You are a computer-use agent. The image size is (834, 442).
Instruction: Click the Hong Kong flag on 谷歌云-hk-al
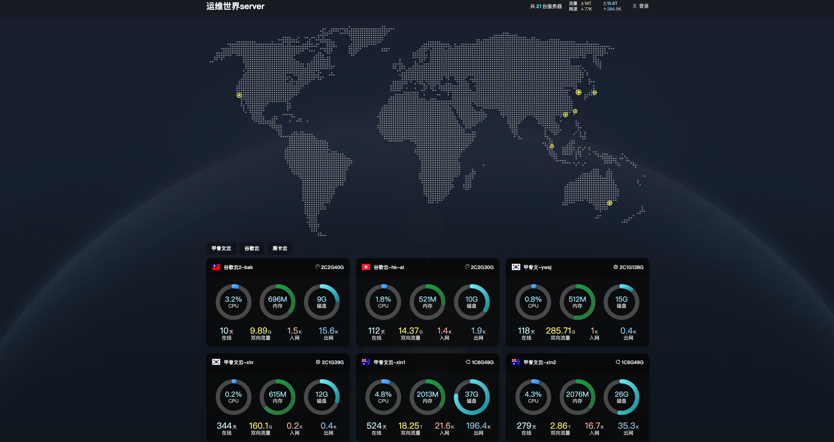(366, 267)
